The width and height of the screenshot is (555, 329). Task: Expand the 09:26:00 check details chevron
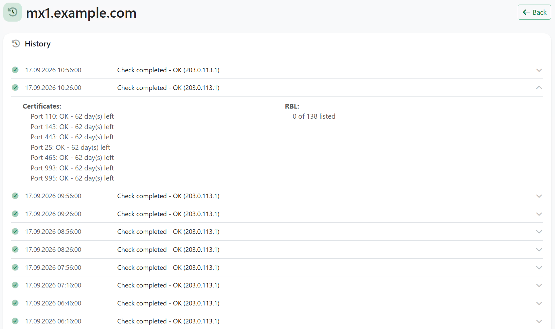[539, 214]
